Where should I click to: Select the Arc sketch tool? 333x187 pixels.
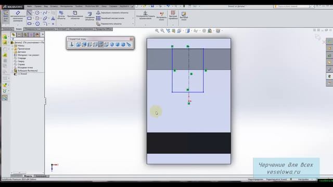click(37, 18)
